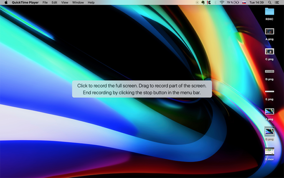This screenshot has width=284, height=178.
Task: Open the Help menu
Action: click(x=91, y=3)
